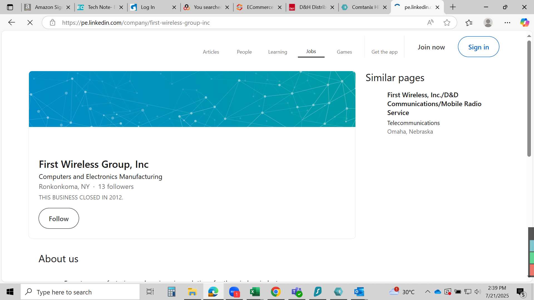Open the volume control icon
The image size is (534, 300).
[478, 292]
